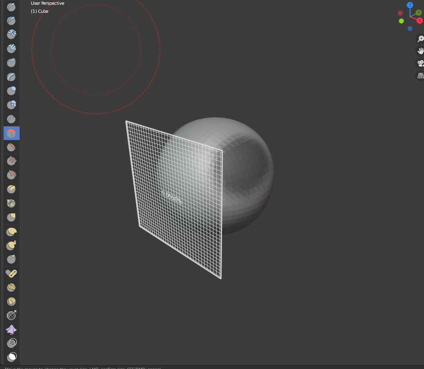Image resolution: width=424 pixels, height=369 pixels.
Task: Select the purple Cloth brush
Action: click(11, 330)
